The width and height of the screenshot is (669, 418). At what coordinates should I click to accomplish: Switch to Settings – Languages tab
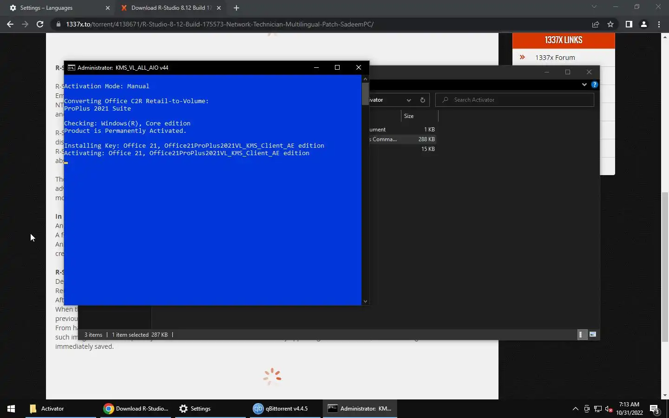[x=58, y=8]
